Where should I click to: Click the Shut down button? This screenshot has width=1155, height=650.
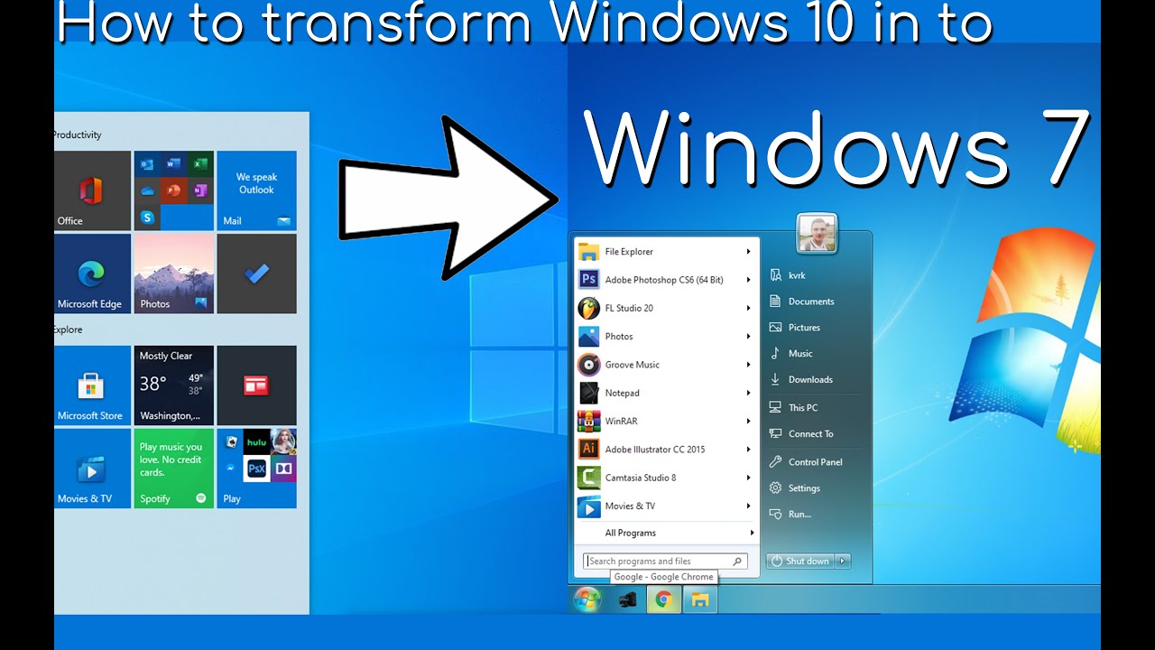[800, 561]
